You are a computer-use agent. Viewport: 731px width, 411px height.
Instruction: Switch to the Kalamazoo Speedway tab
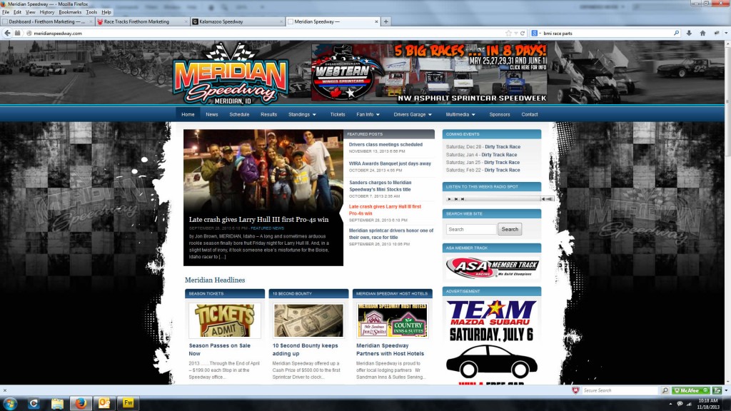coord(238,21)
